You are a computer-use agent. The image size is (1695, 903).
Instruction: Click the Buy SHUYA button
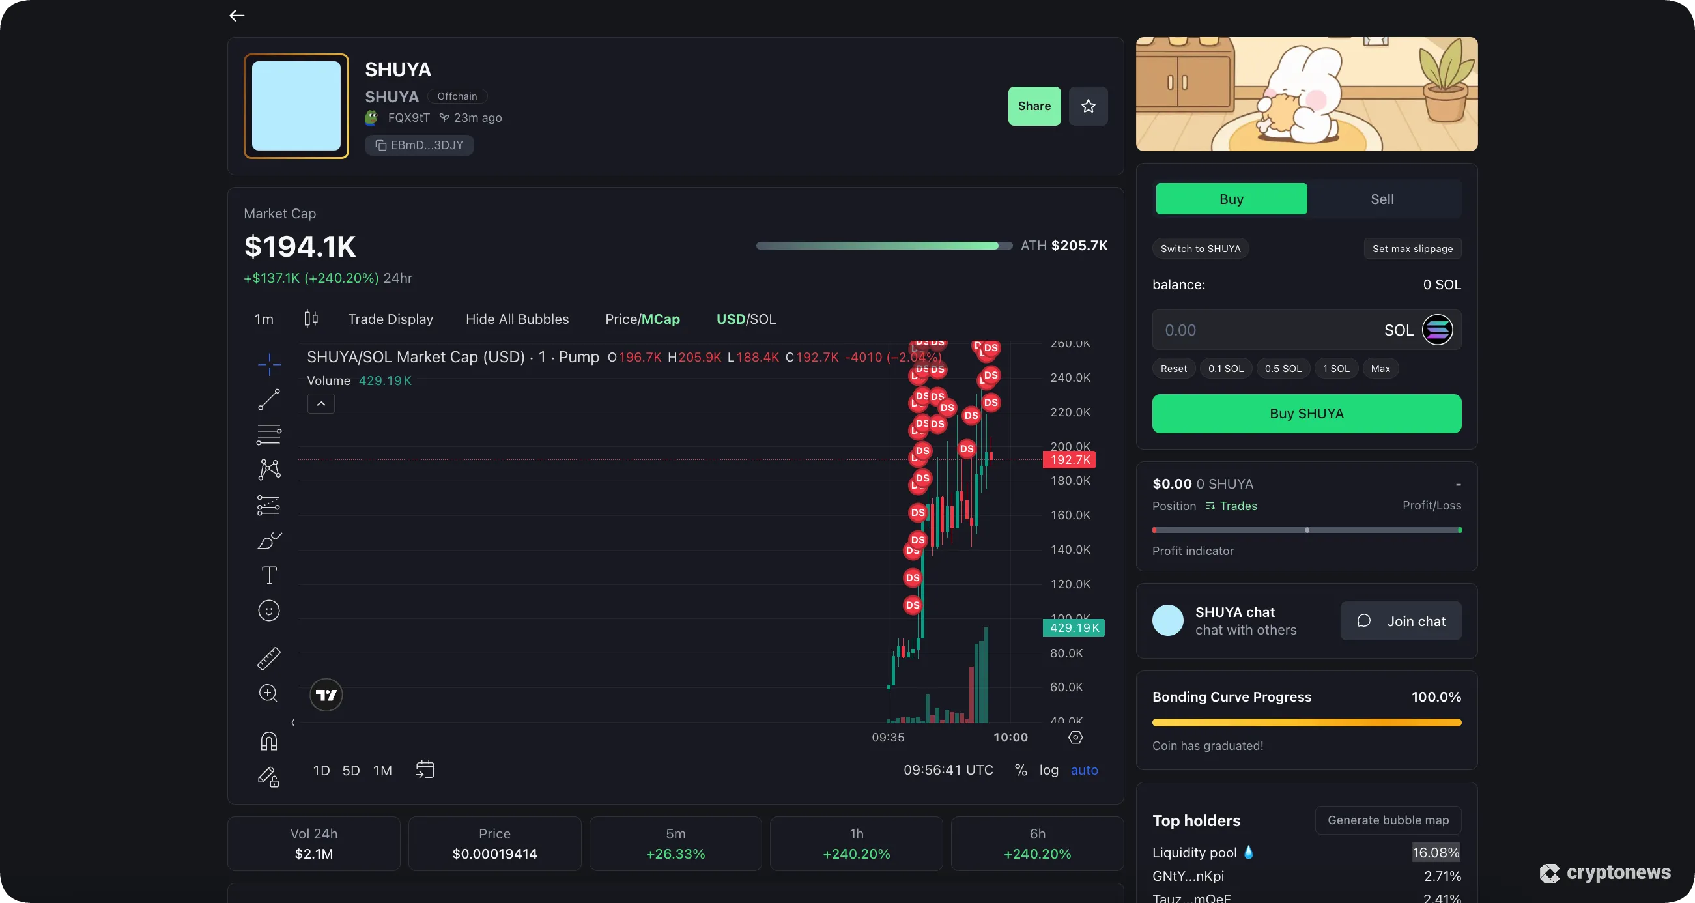[1306, 413]
